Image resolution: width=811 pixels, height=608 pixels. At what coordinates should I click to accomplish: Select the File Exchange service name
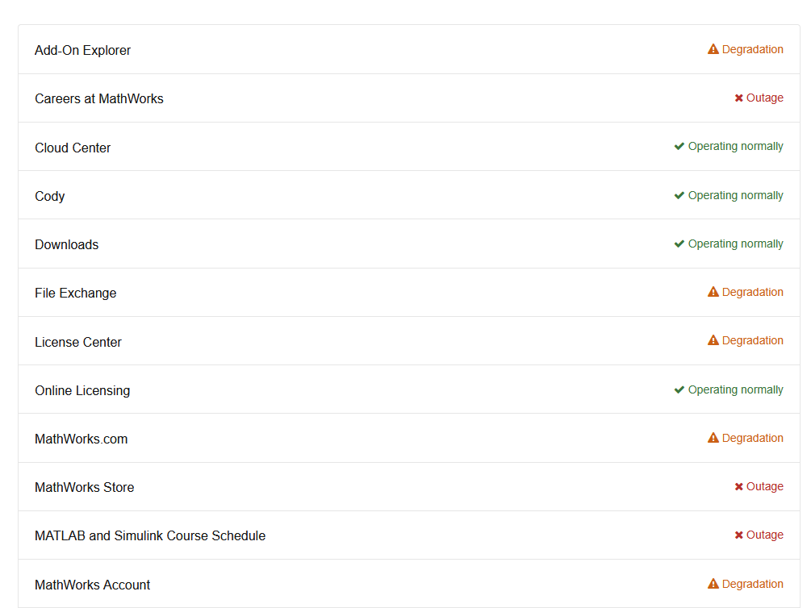click(76, 294)
